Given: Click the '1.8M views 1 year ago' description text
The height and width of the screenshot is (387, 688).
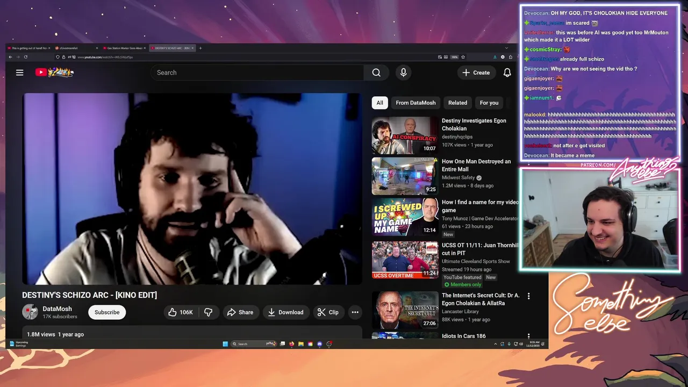Looking at the screenshot, I should [55, 334].
